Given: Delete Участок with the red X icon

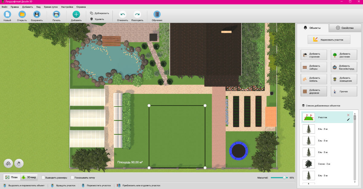Looking at the screenshot, I should pos(348,115).
